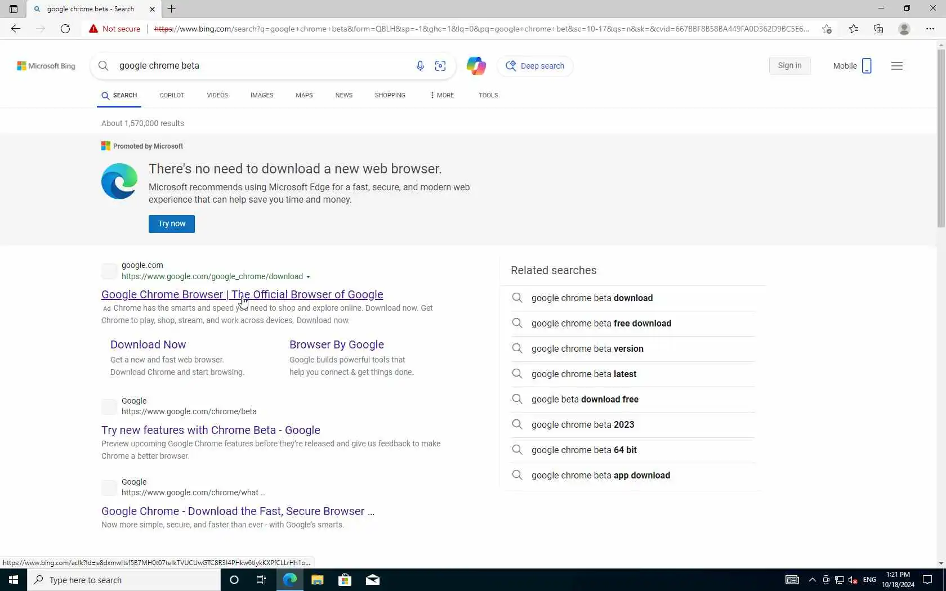Click the browser Back arrow
The width and height of the screenshot is (946, 591).
[x=15, y=29]
